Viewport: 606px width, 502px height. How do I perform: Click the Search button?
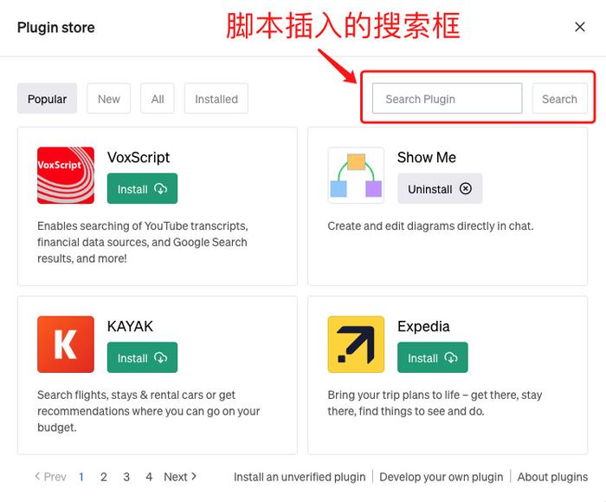[559, 99]
